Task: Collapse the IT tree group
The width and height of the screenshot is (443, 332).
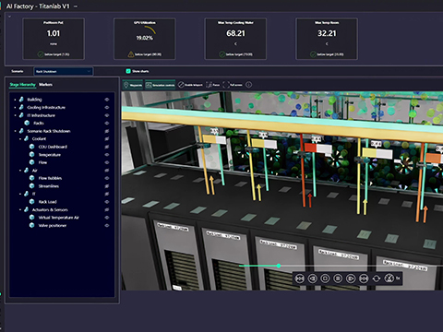Action: (x=20, y=194)
